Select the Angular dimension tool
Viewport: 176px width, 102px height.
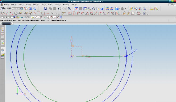87,13
